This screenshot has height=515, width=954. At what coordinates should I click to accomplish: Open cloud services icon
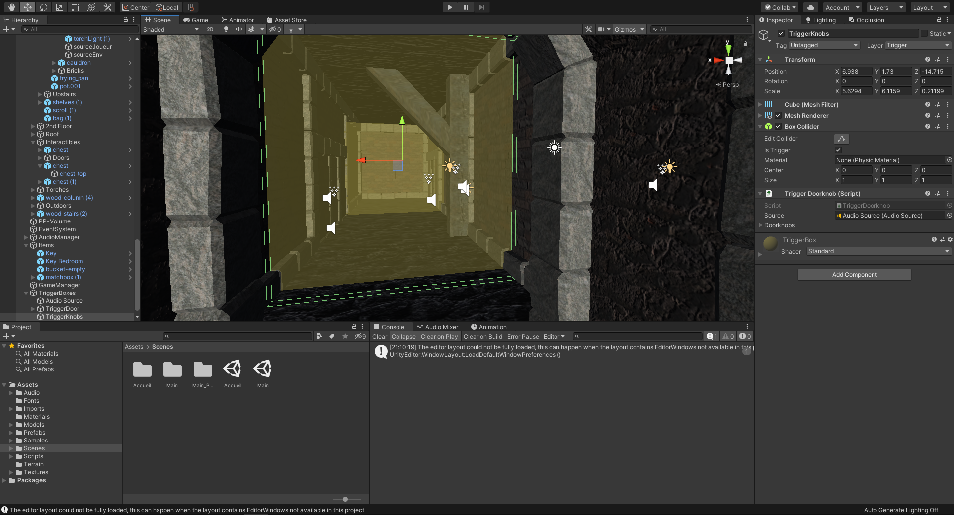coord(811,7)
